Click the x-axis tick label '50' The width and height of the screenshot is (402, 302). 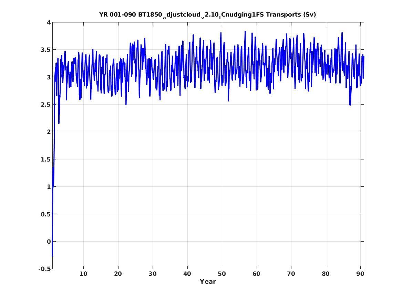point(222,274)
